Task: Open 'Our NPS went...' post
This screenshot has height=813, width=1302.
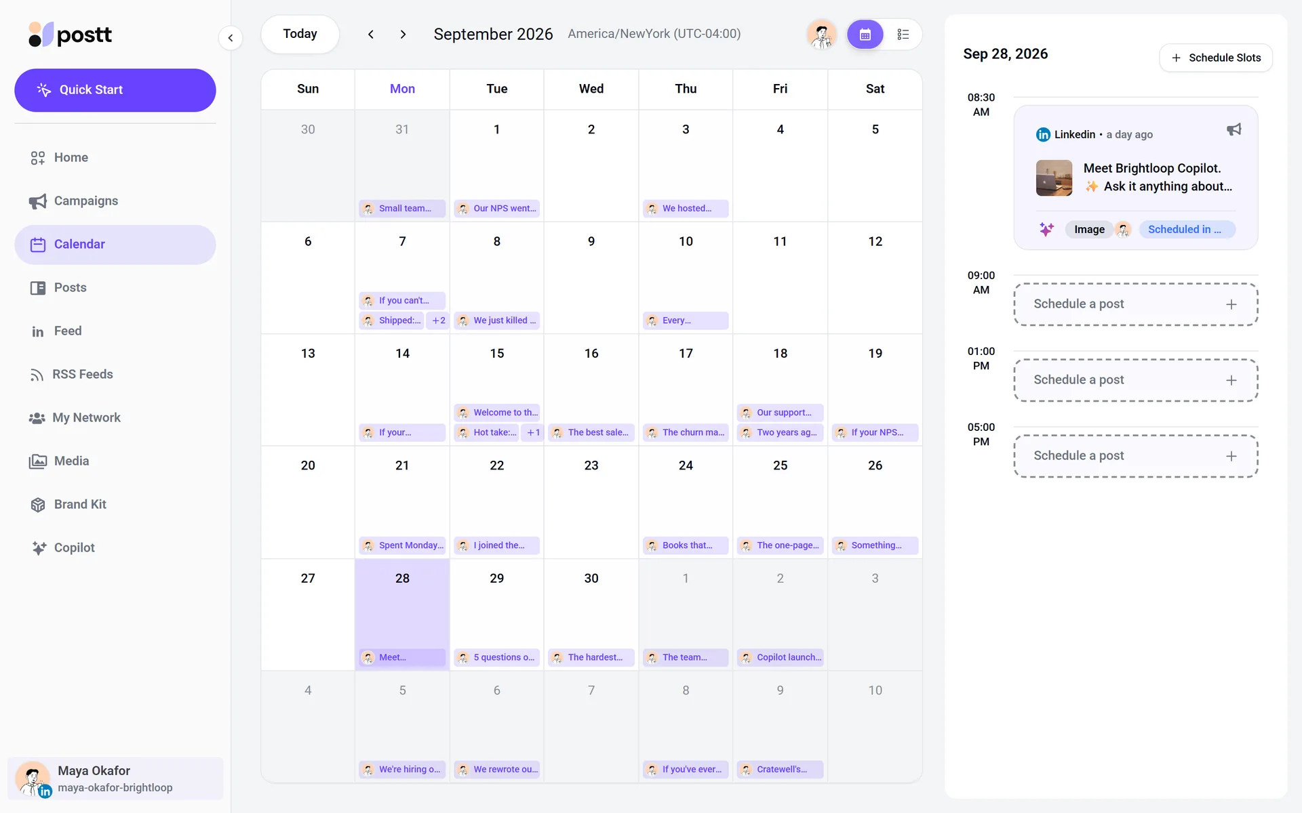Action: [496, 209]
